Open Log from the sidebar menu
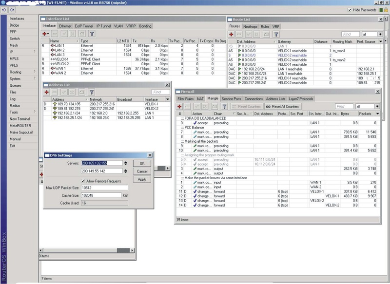 click(13, 98)
